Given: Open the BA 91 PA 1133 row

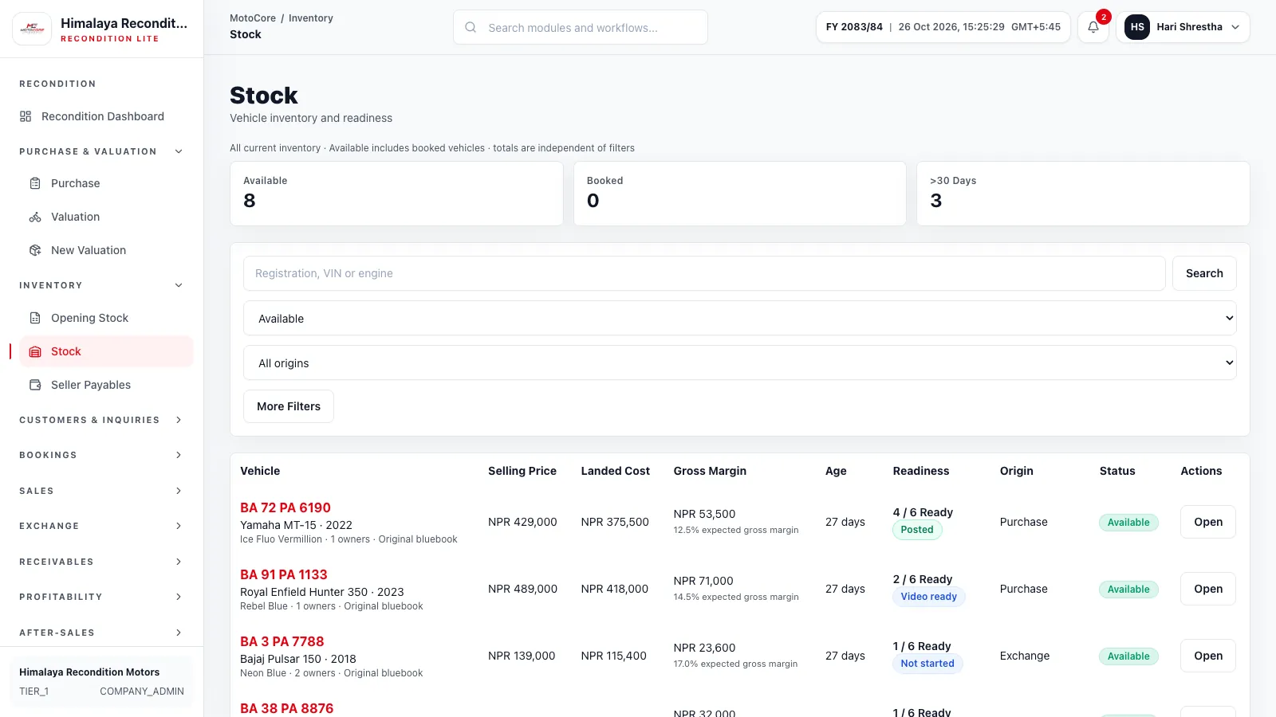Looking at the screenshot, I should [1208, 589].
